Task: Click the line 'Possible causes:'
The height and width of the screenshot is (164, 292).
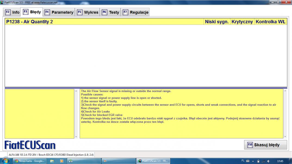Action: [92, 94]
